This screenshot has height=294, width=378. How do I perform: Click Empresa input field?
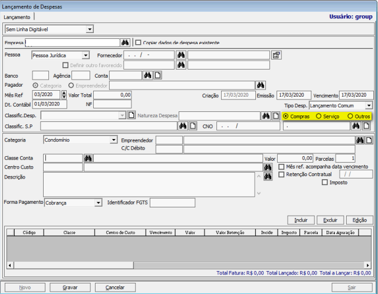pos(73,42)
